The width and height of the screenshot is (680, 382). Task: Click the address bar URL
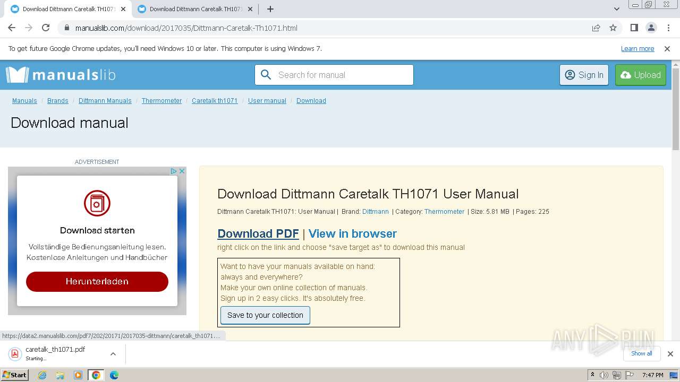[186, 28]
